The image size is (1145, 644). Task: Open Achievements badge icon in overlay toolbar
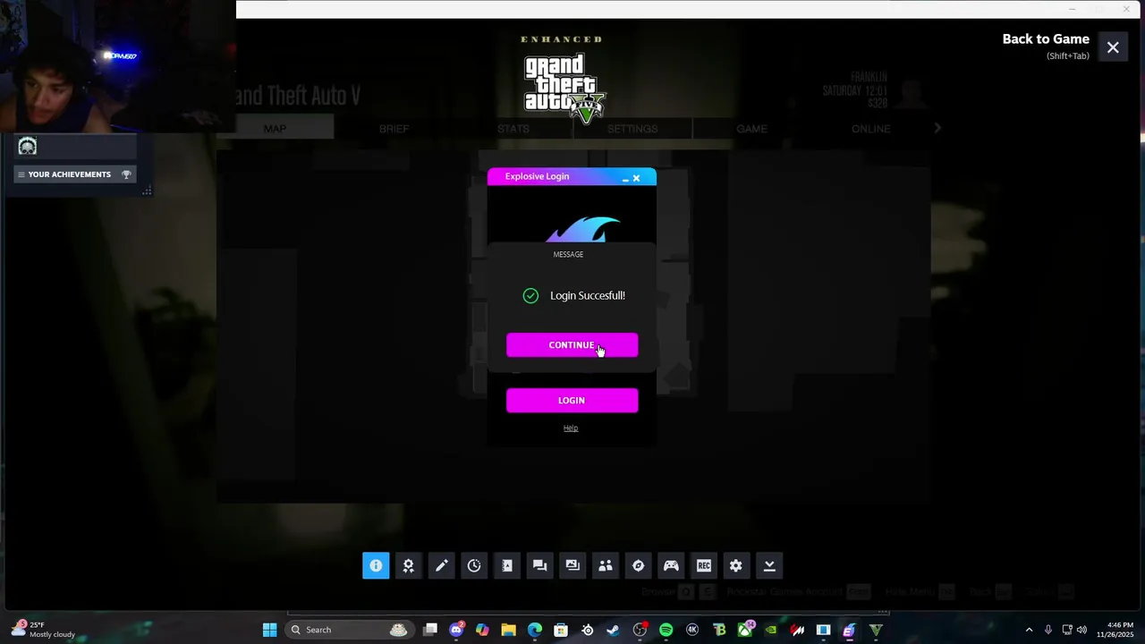point(409,565)
